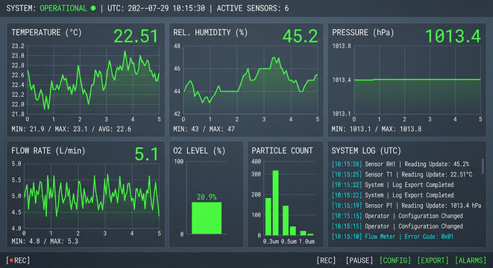Click the PRESSURE (hPa) panel title

pyautogui.click(x=362, y=33)
